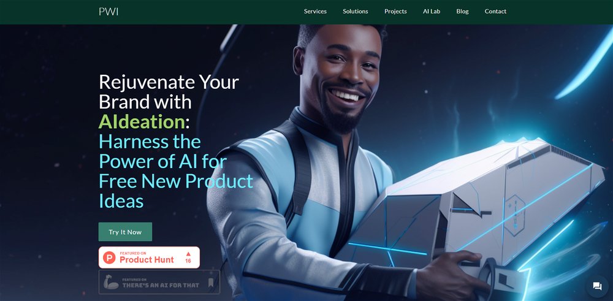Click the smiling man's face in banner

(340, 78)
